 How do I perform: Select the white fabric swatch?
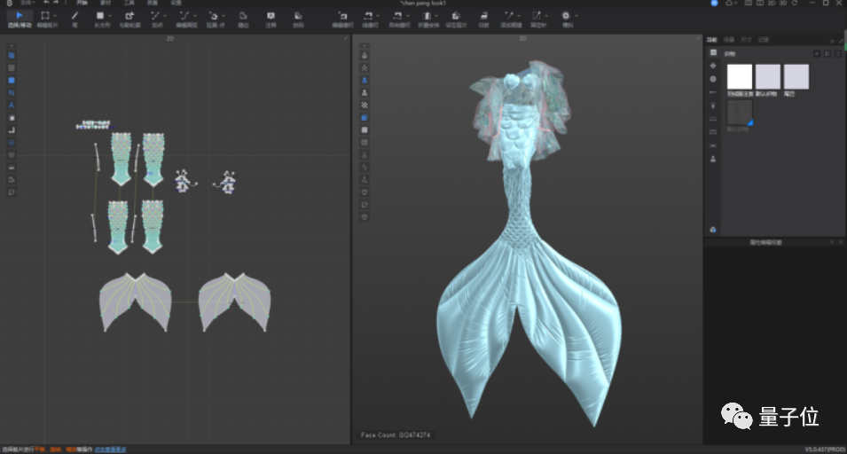coord(739,76)
